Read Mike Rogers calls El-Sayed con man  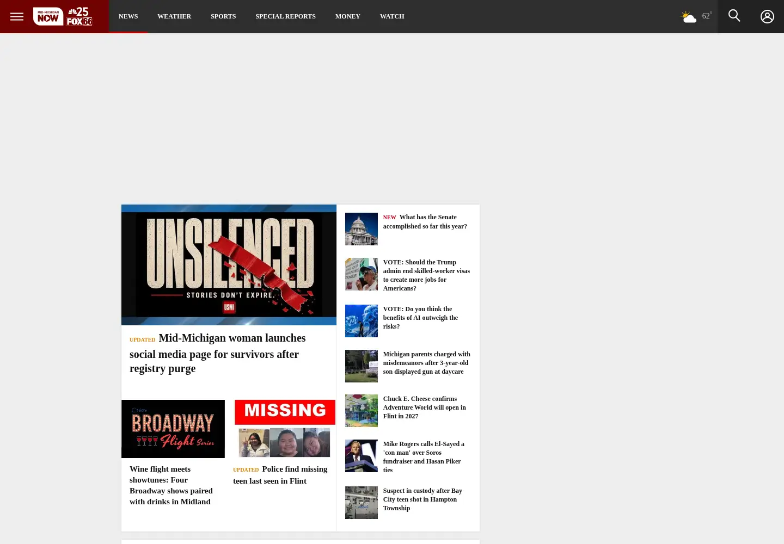(424, 457)
